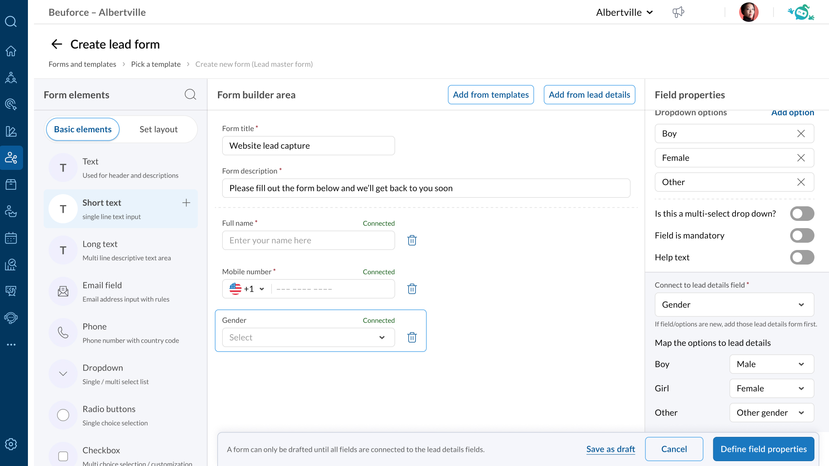Screen dimensions: 829x466
Task: Click the announcements megaphone icon
Action: 678,12
